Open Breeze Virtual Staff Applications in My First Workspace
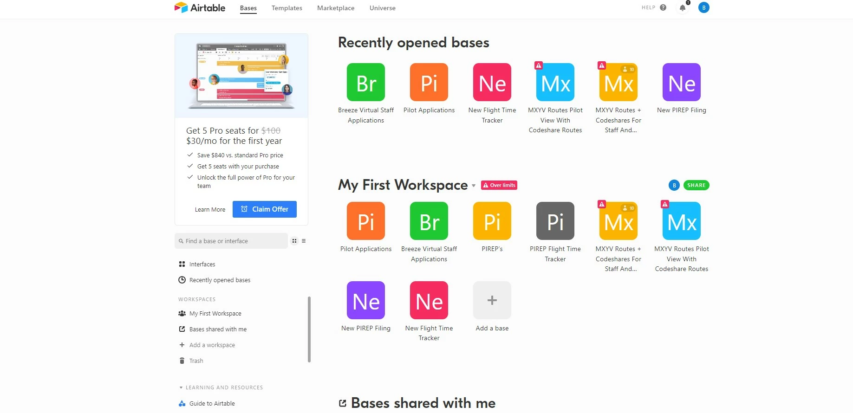853x413 pixels. 429,221
